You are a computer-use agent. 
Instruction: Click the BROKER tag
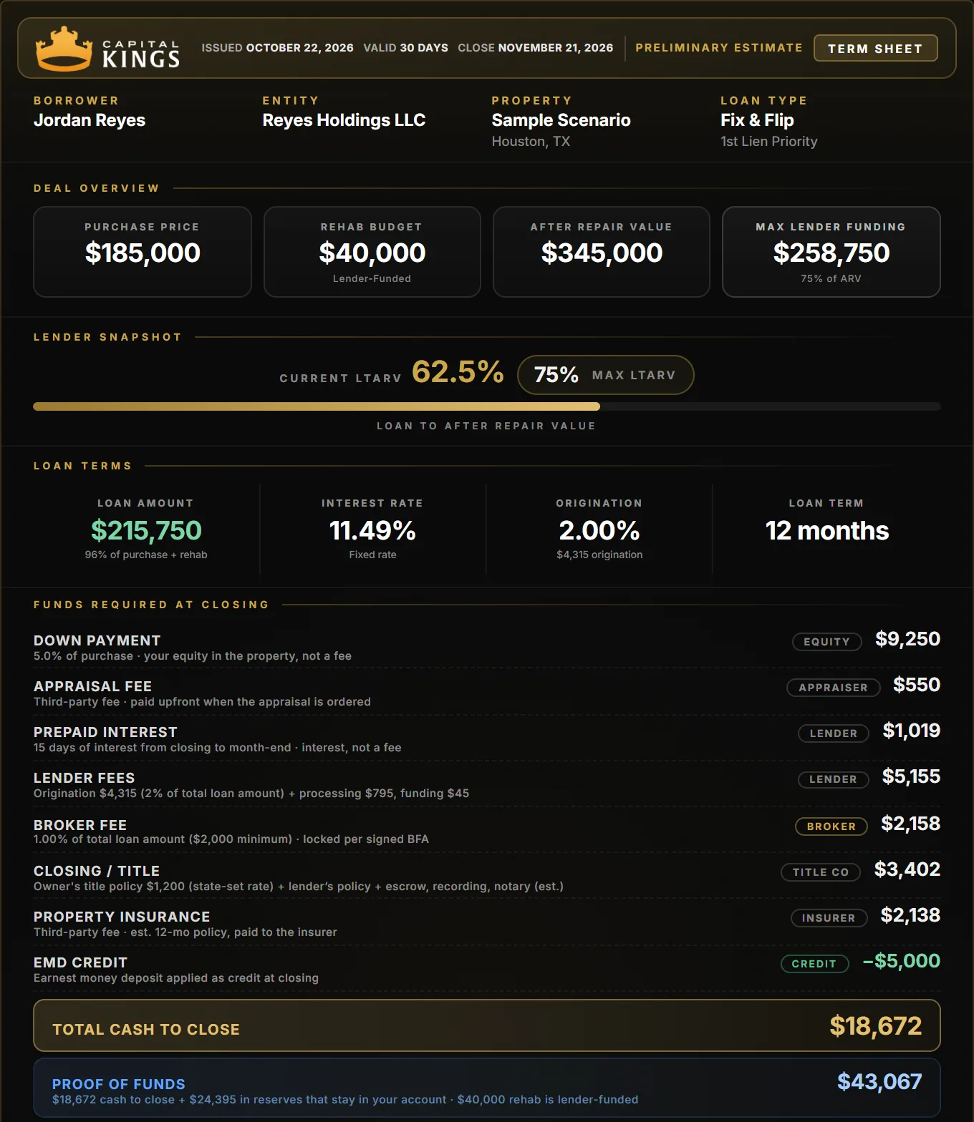pos(831,826)
